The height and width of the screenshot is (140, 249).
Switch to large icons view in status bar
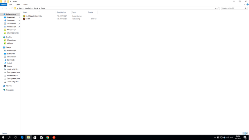pos(247,133)
